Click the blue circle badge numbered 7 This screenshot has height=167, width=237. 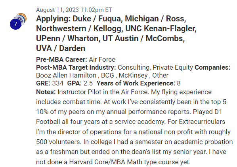tap(15, 24)
